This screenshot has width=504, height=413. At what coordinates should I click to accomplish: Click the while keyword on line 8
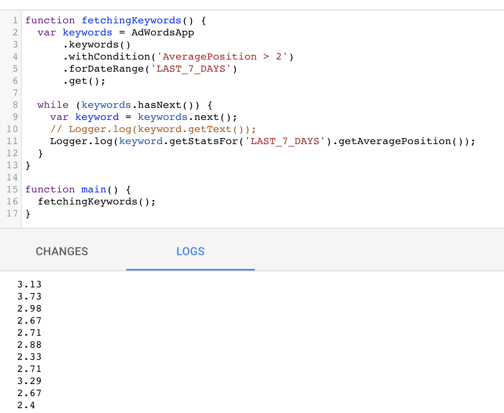pos(53,105)
